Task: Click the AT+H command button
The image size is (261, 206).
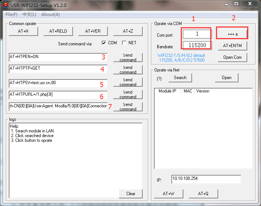Action: click(23, 31)
